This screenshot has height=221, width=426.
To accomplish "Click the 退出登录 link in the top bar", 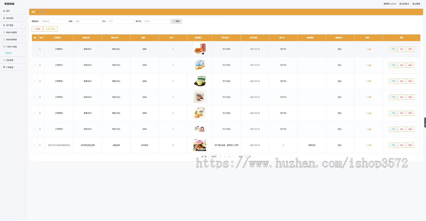I will pos(416,4).
